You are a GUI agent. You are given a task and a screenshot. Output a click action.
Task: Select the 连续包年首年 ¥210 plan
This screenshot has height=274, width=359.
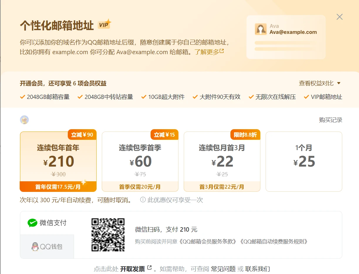coord(58,162)
